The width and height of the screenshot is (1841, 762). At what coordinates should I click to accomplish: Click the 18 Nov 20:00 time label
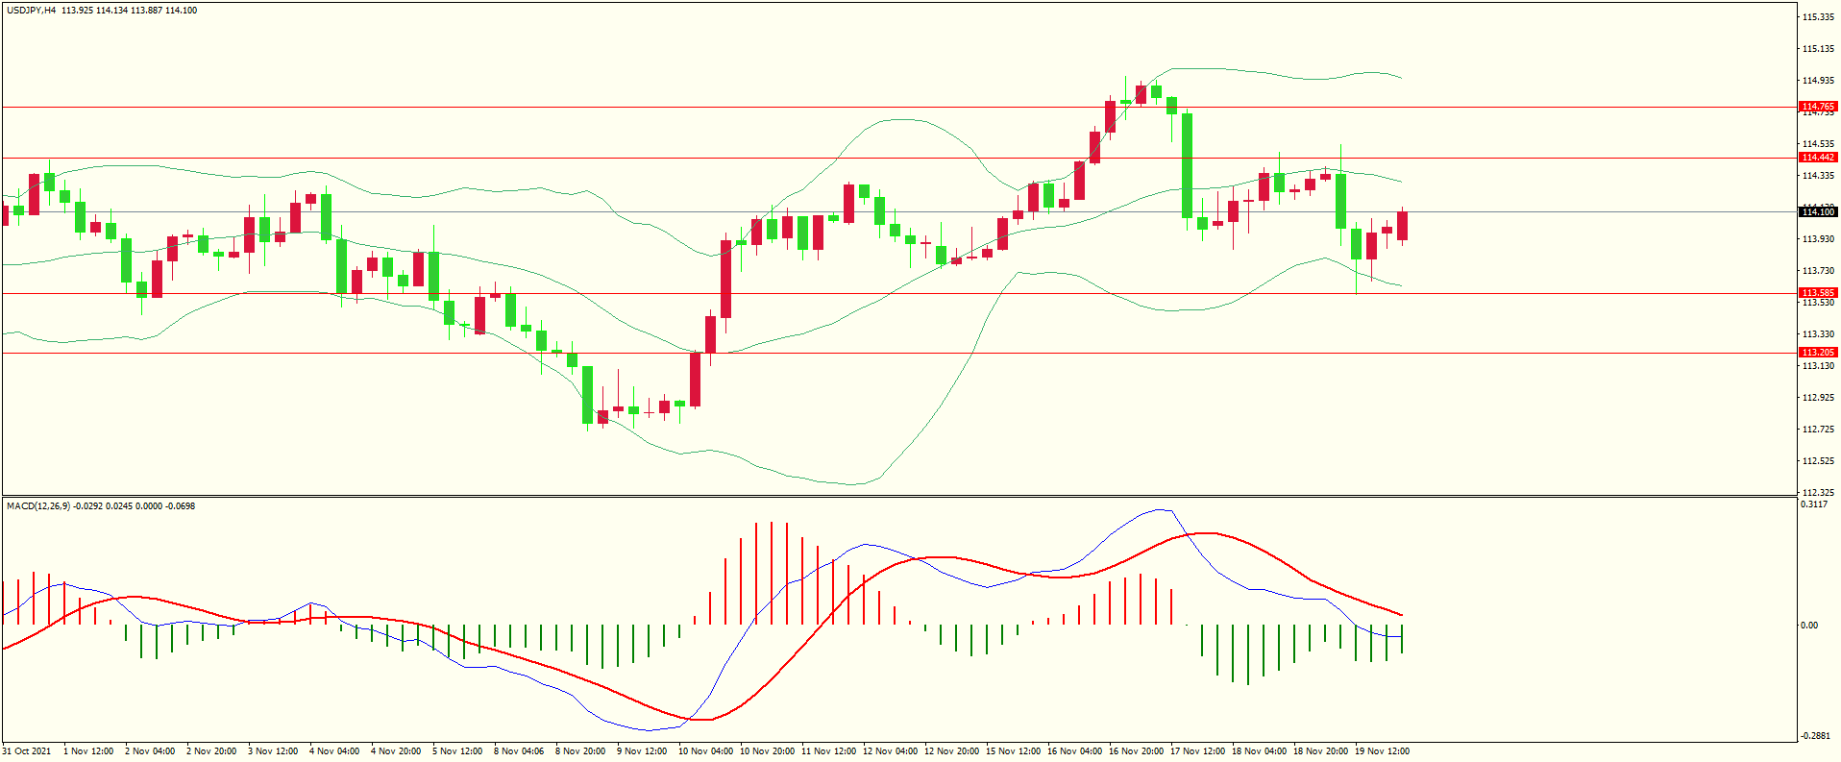1321,751
